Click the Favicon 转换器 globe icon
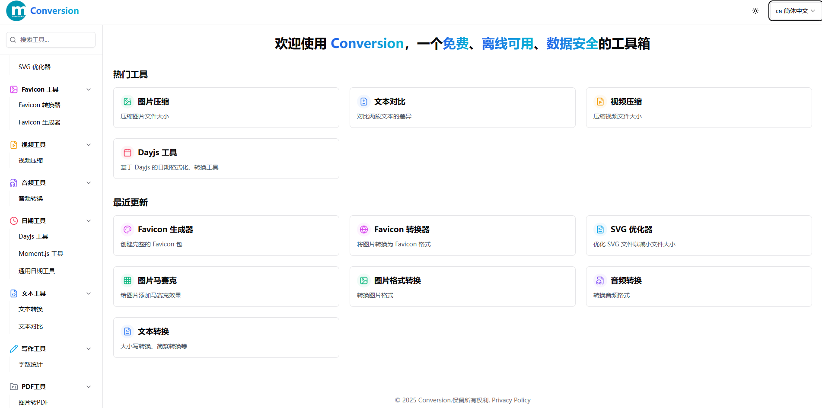822x408 pixels. coord(364,229)
